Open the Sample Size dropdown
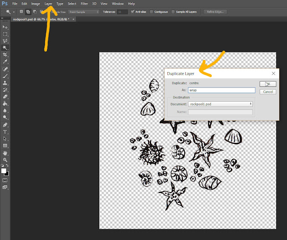287x240 pixels. coord(83,12)
